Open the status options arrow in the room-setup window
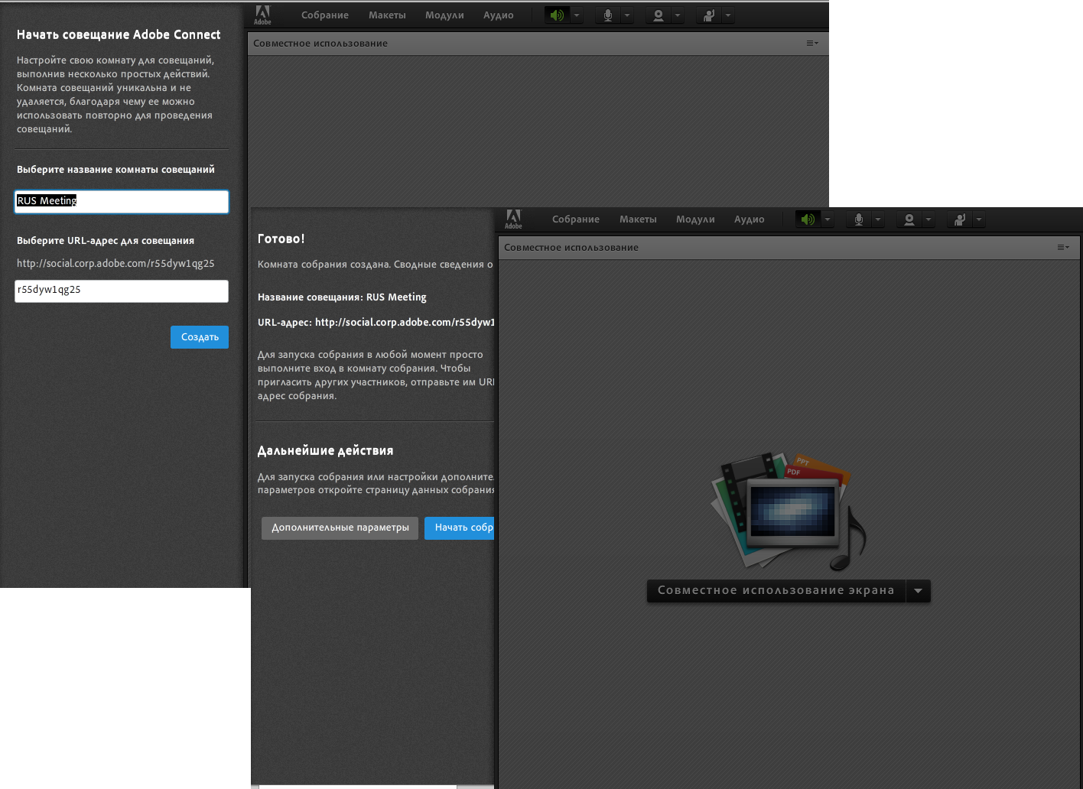1083x789 pixels. [x=728, y=15]
